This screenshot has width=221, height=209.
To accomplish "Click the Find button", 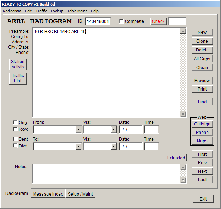I will [x=202, y=102].
